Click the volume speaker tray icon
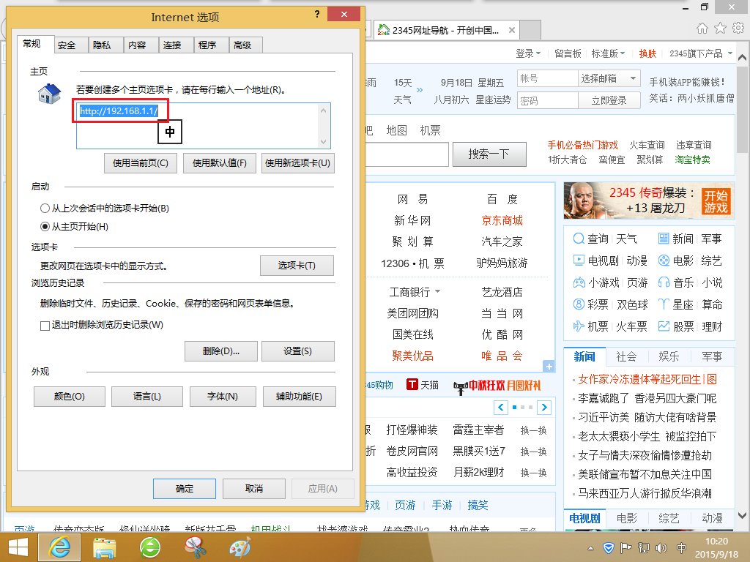Viewport: 750px width, 562px height. point(663,547)
